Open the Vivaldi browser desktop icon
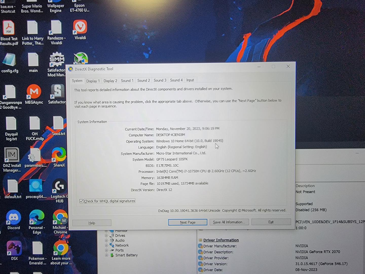This screenshot has width=365, height=274. [x=80, y=28]
